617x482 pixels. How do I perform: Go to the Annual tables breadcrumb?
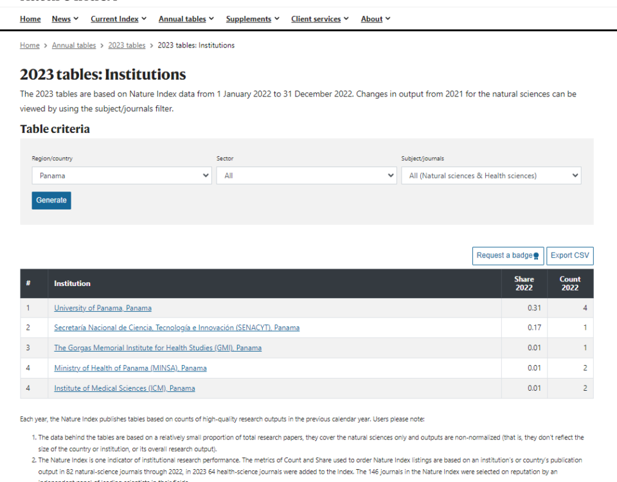click(74, 45)
